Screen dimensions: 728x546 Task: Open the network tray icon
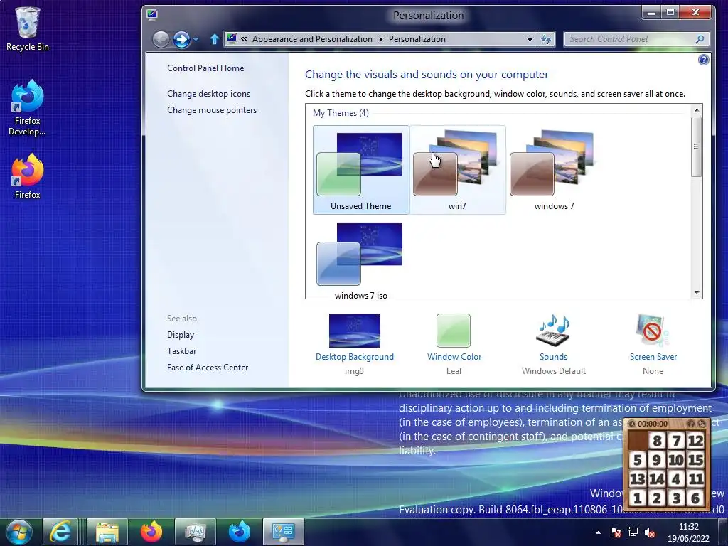(632, 532)
